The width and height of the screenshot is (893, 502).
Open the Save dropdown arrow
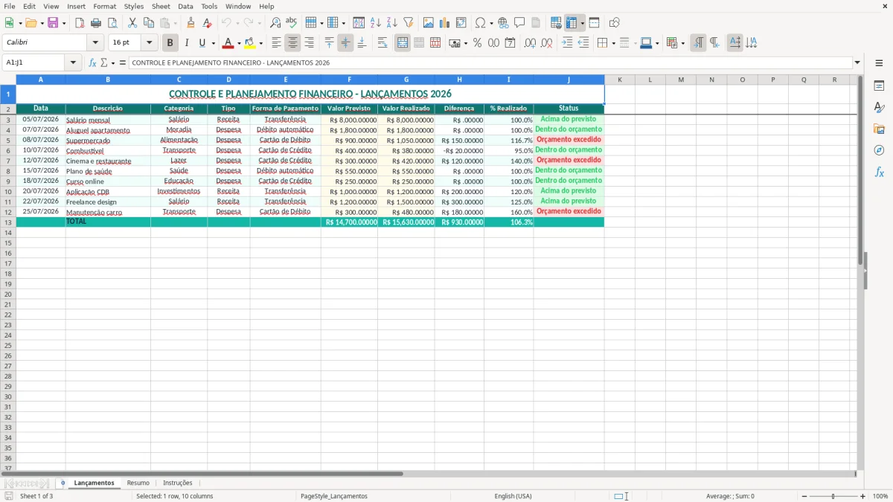[x=64, y=23]
